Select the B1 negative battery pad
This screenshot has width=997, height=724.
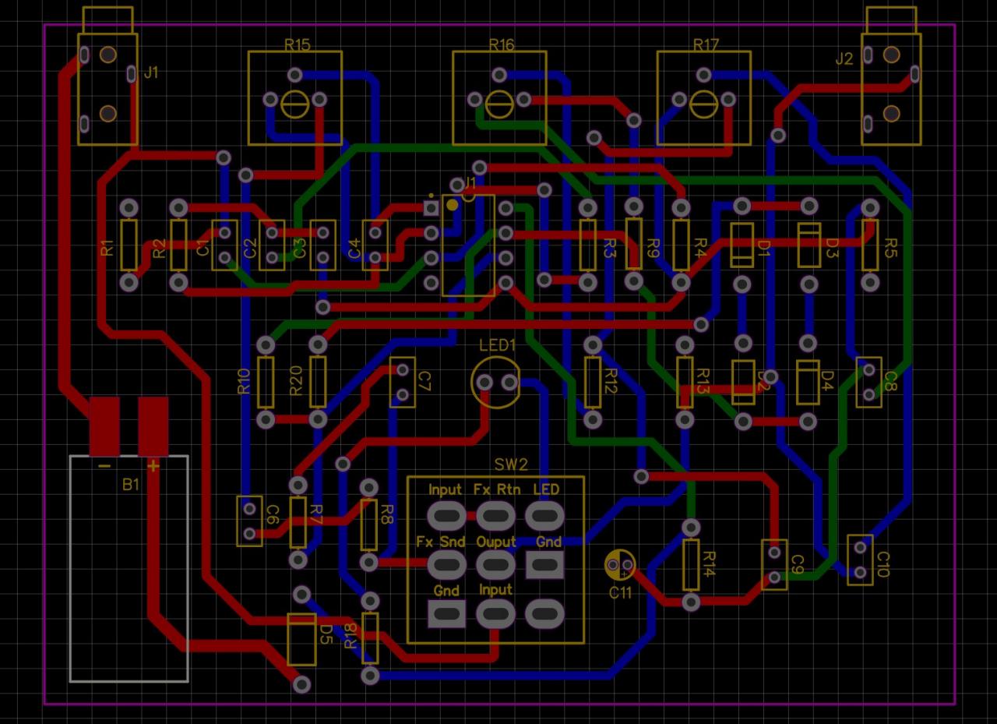(104, 426)
